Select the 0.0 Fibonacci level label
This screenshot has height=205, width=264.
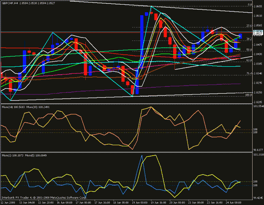pos(250,5)
